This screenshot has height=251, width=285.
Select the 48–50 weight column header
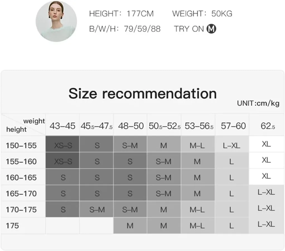tap(131, 126)
